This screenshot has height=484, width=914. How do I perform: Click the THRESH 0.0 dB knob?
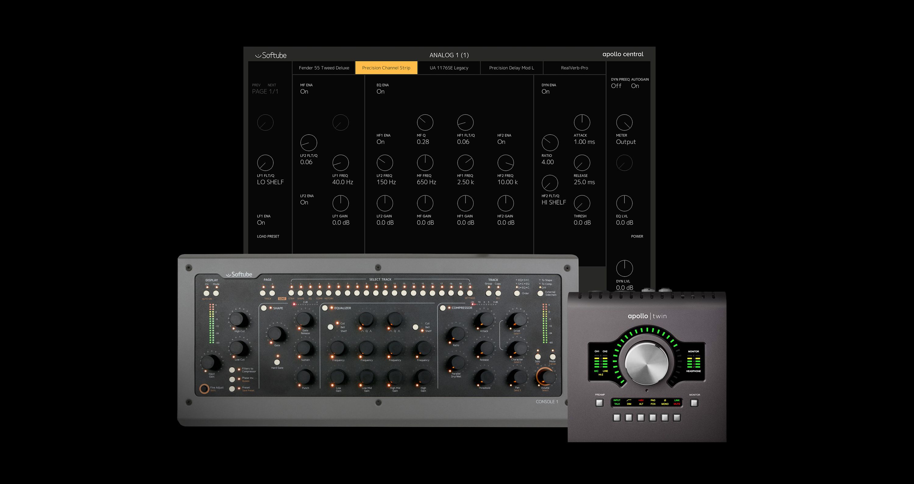tap(582, 203)
